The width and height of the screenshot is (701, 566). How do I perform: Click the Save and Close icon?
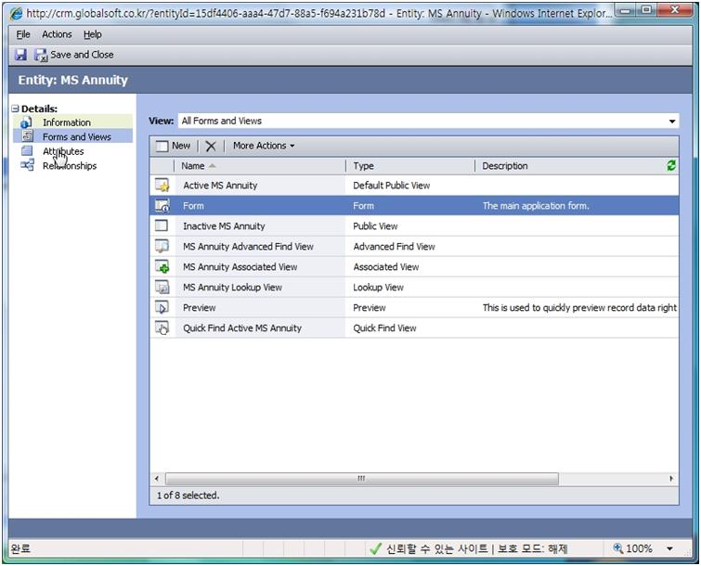click(41, 55)
